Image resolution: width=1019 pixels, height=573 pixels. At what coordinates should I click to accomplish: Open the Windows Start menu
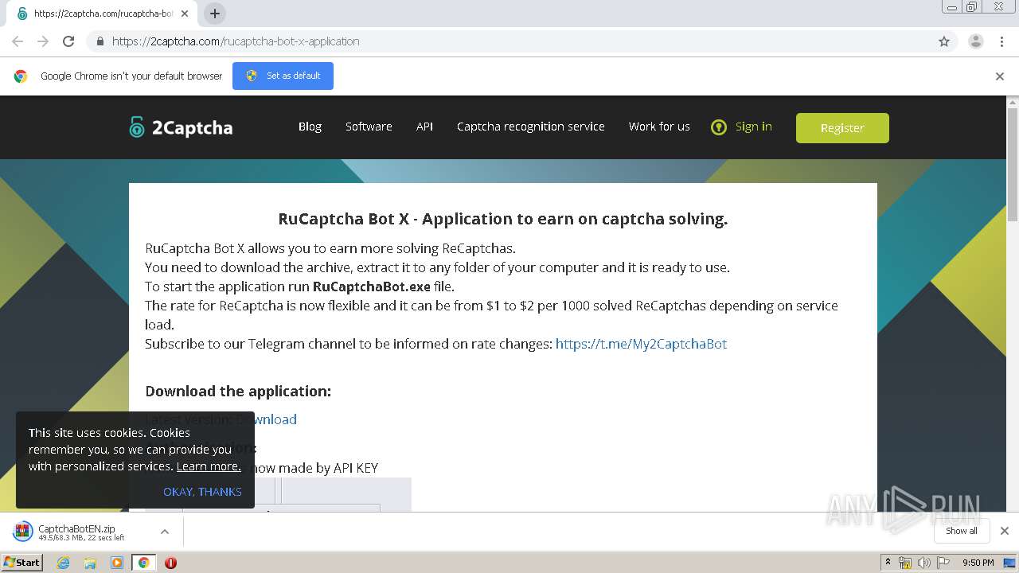point(22,563)
